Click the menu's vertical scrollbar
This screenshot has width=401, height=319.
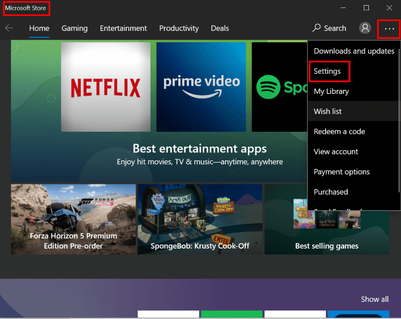(x=399, y=120)
